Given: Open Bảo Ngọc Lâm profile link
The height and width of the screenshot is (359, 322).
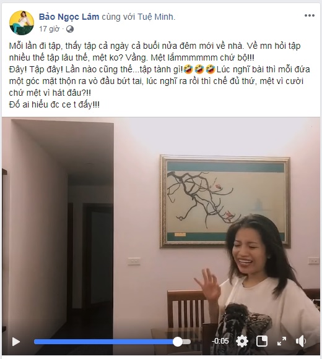Looking at the screenshot, I should [69, 17].
